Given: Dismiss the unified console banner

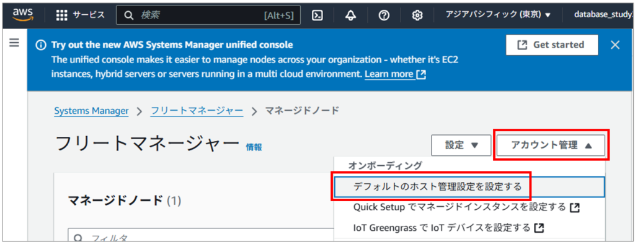Looking at the screenshot, I should tap(615, 45).
